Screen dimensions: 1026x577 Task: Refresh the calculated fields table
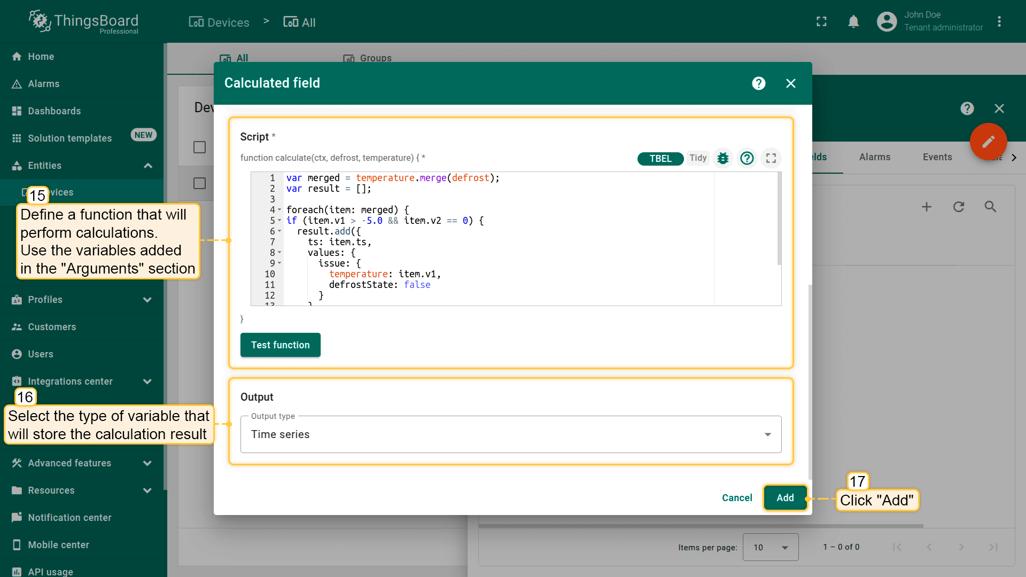tap(959, 207)
